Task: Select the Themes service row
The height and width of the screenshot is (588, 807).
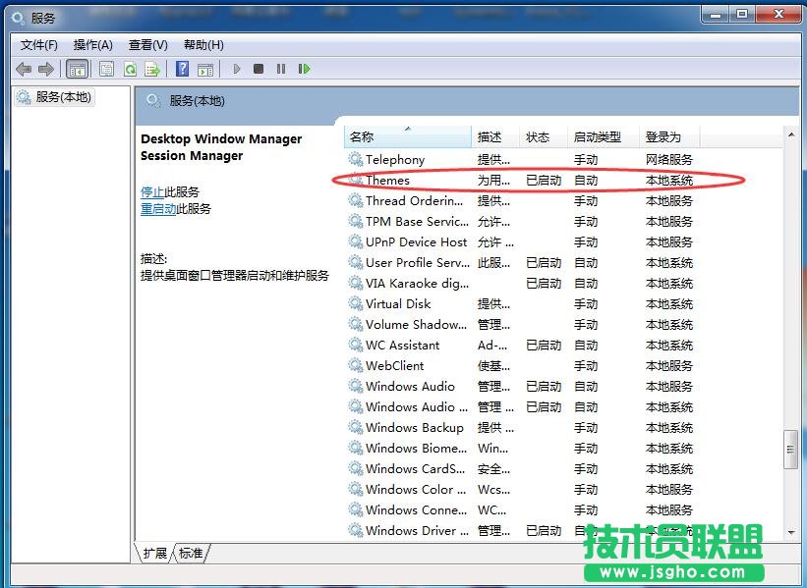Action: [389, 180]
